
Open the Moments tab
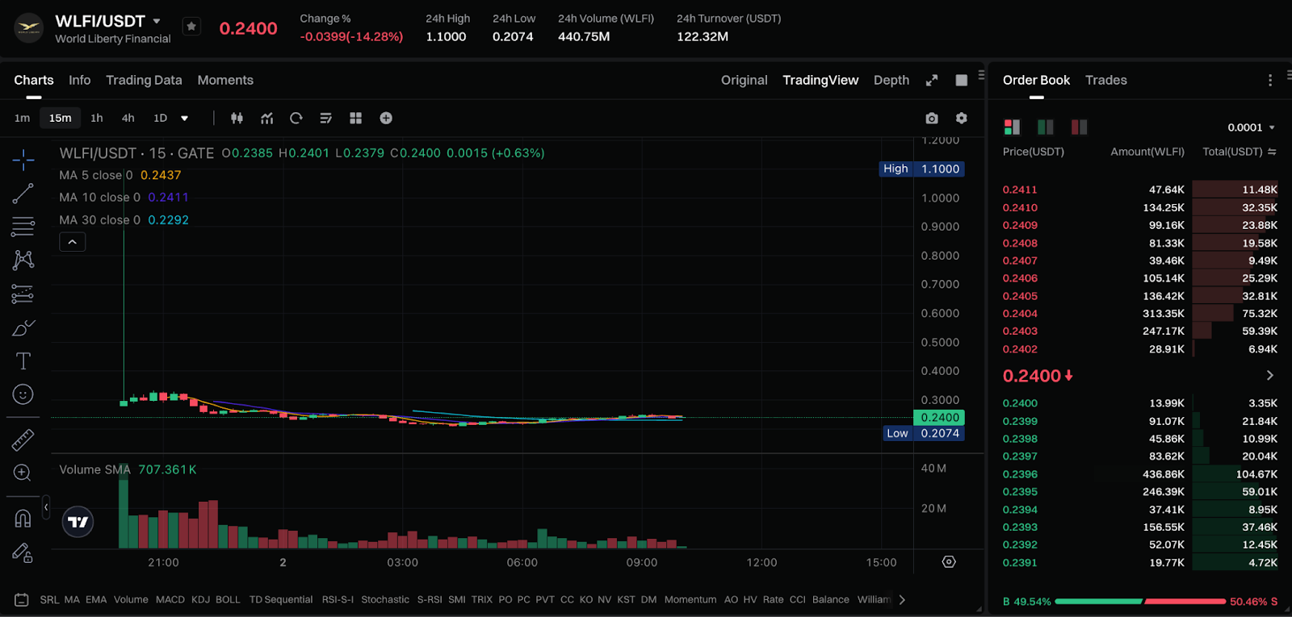coord(225,80)
